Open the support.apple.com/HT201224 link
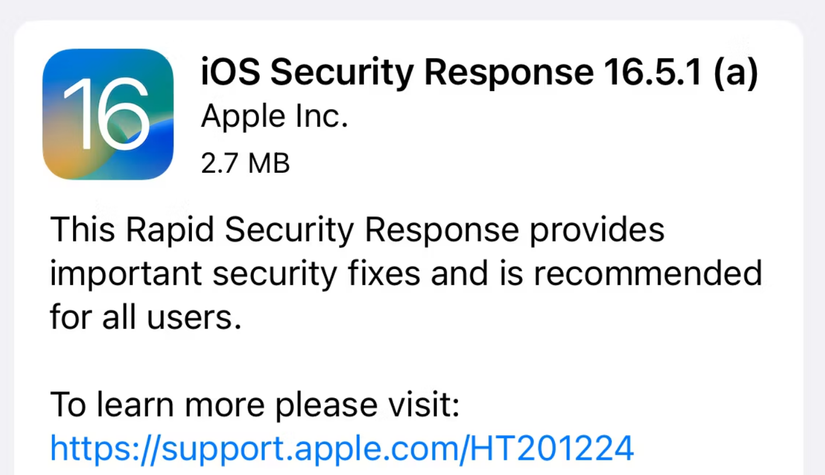The width and height of the screenshot is (825, 475). (x=342, y=448)
